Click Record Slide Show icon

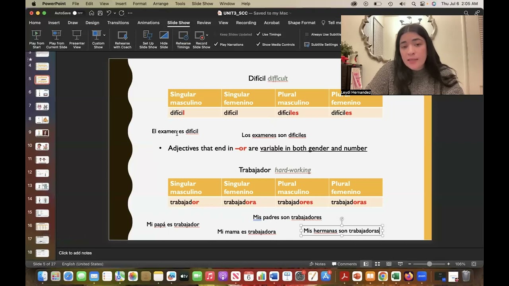click(199, 35)
